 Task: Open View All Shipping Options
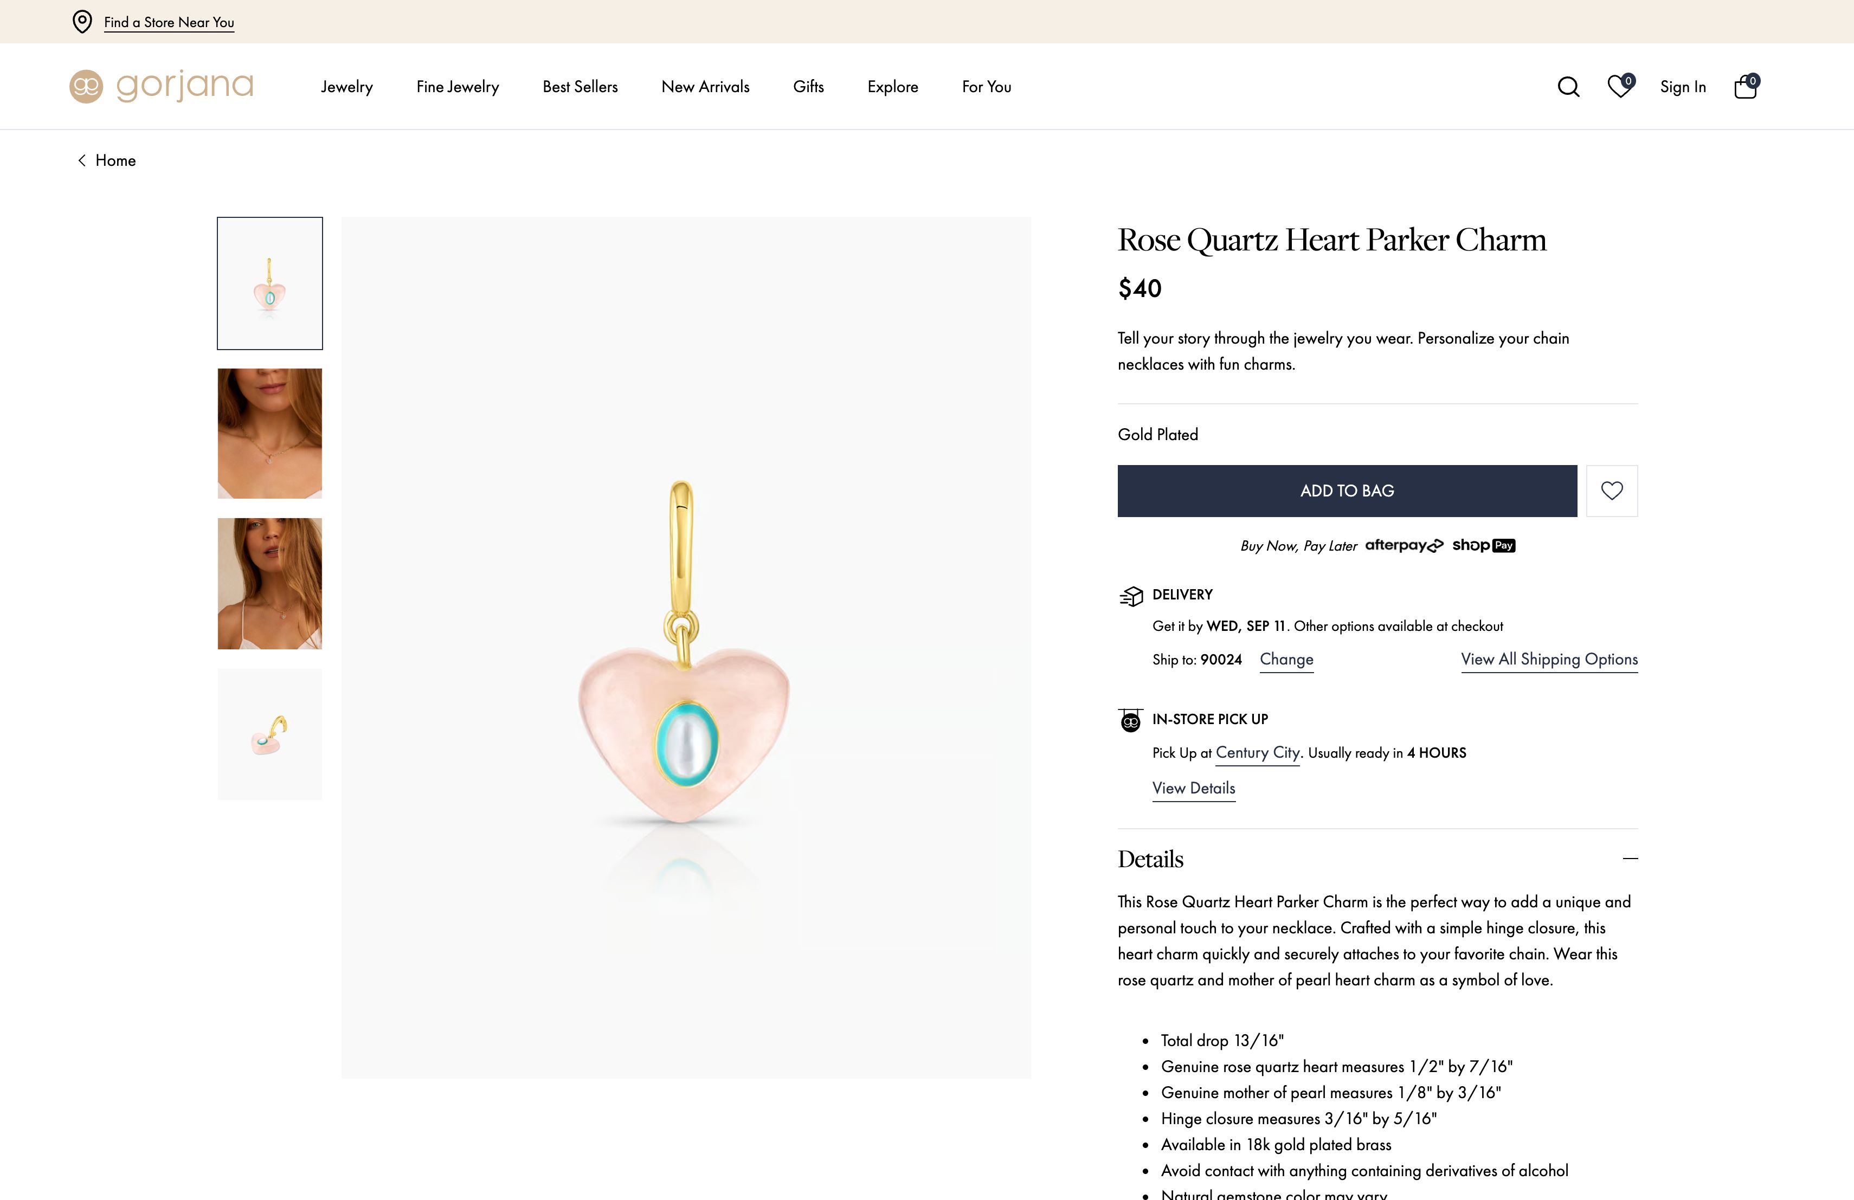pos(1549,660)
